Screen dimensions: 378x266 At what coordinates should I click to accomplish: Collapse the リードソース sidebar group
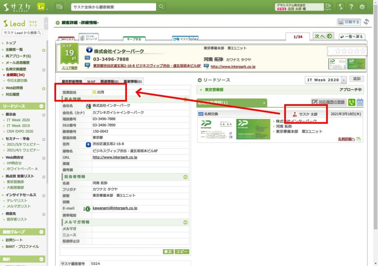click(41, 106)
